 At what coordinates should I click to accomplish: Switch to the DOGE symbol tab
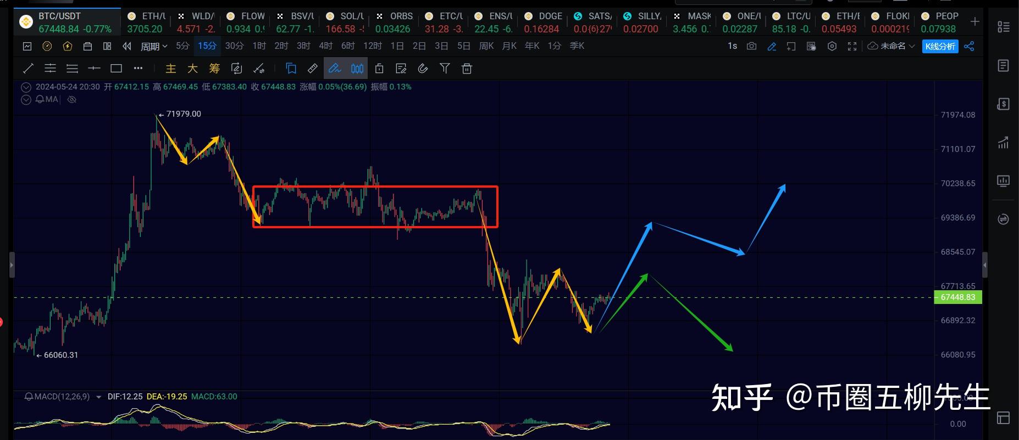point(543,22)
